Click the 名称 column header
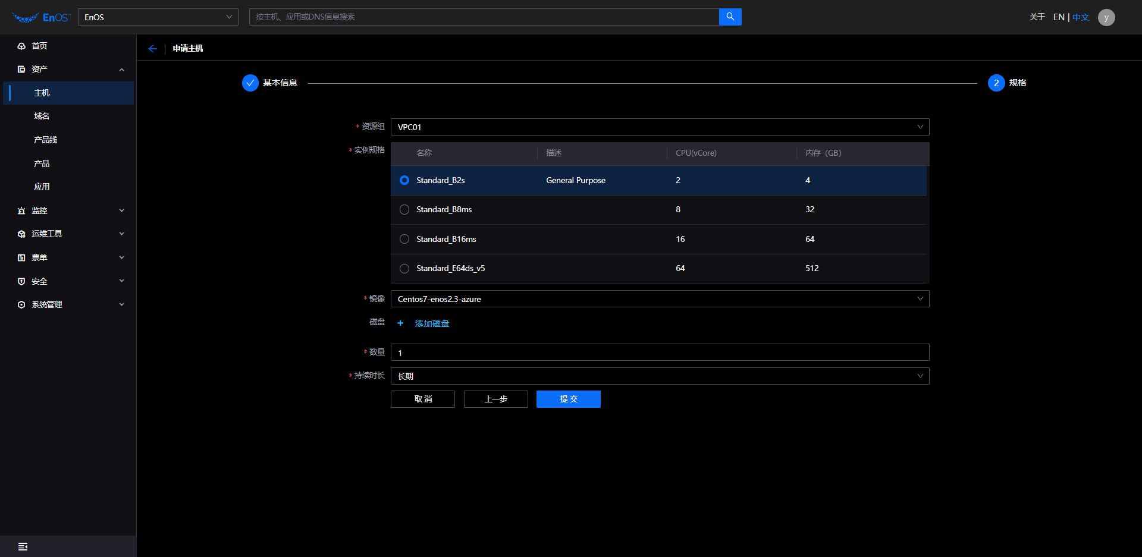1142x557 pixels. (x=424, y=153)
